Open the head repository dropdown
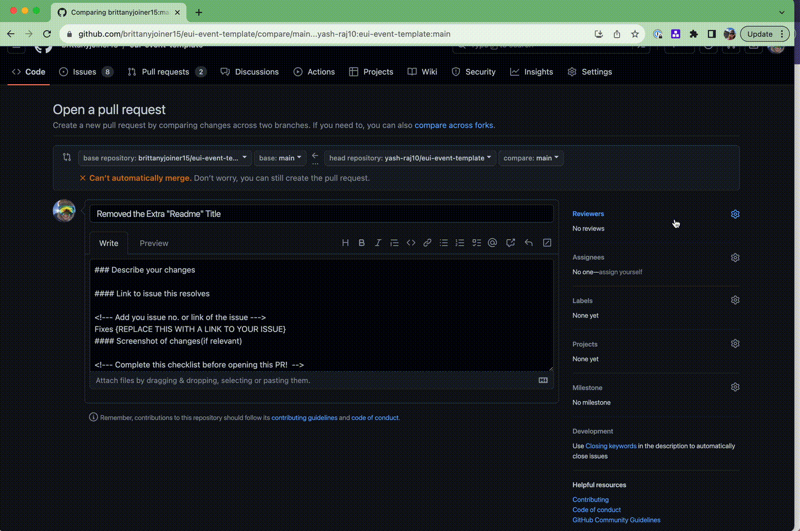This screenshot has height=531, width=800. (410, 158)
